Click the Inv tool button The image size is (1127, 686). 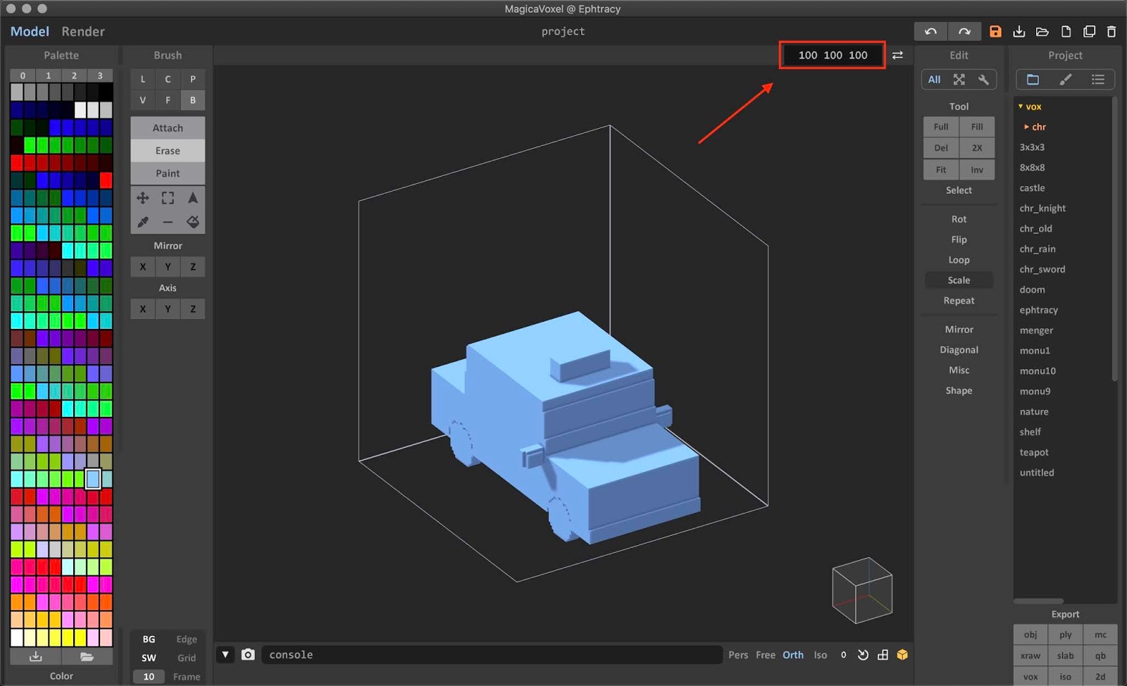click(977, 170)
